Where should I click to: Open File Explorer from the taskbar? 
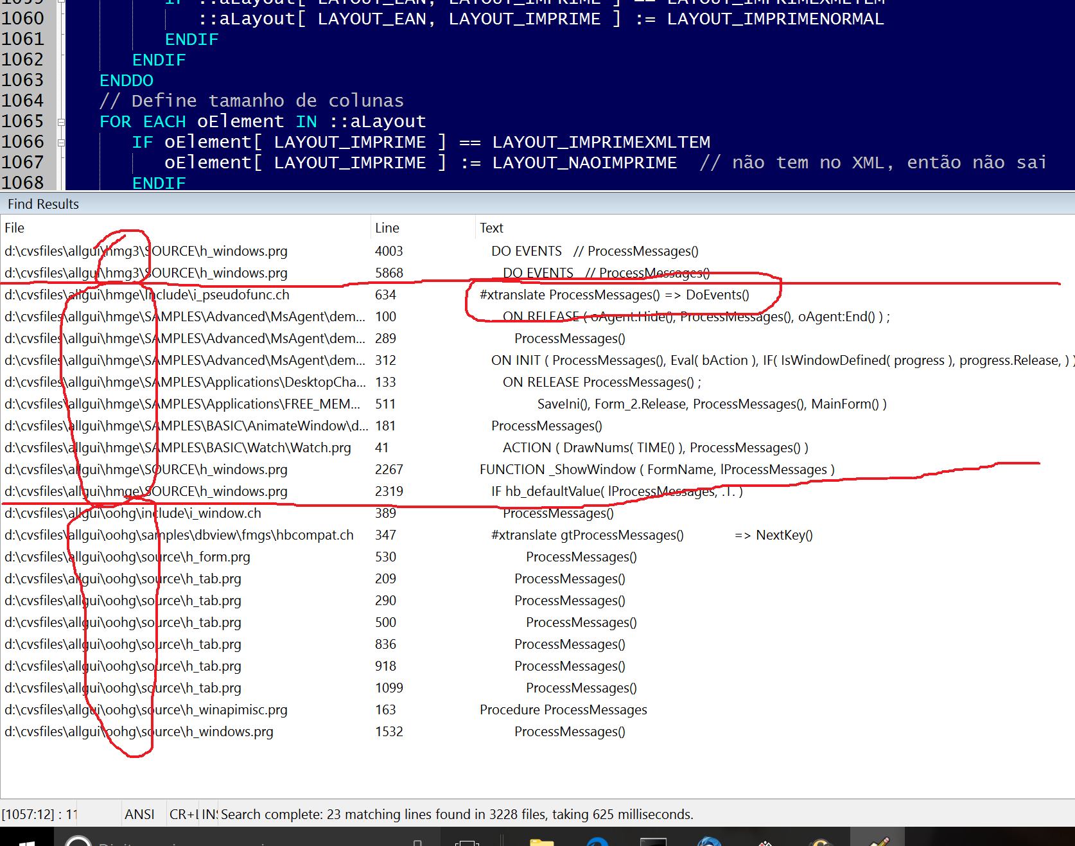(x=541, y=840)
